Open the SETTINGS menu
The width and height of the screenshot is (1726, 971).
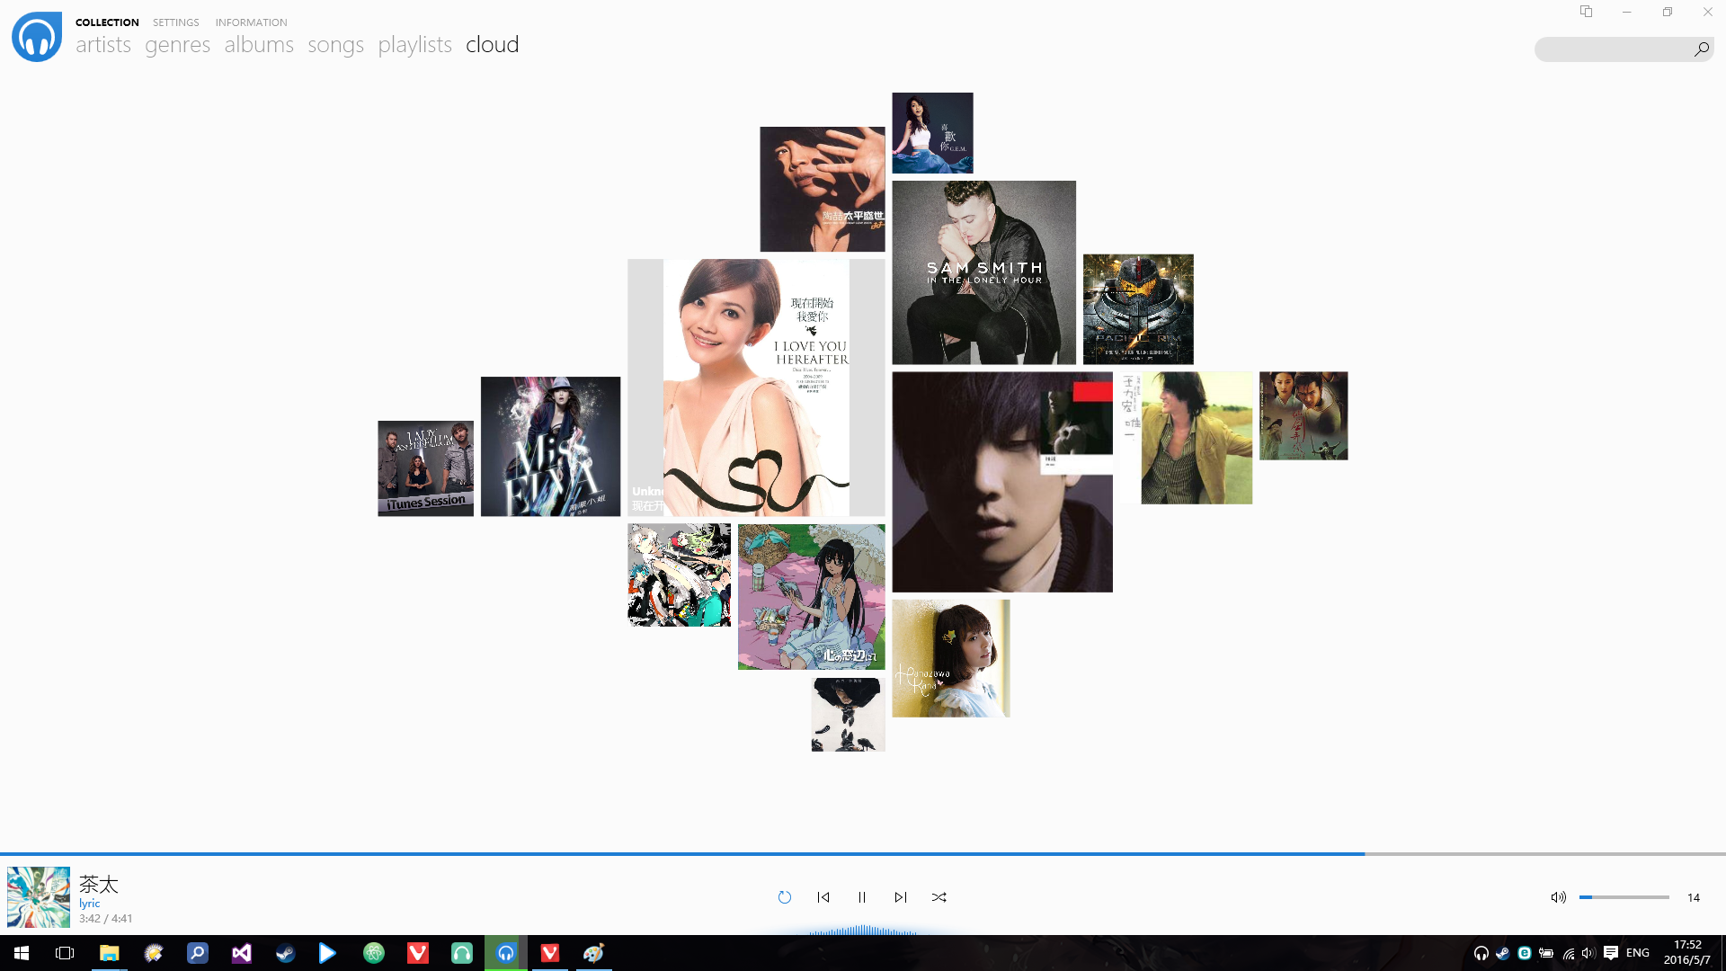[175, 22]
